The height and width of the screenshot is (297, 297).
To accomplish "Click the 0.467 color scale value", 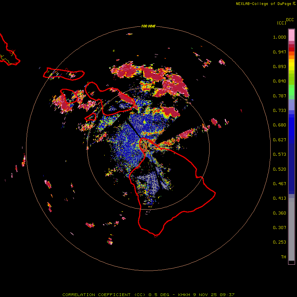I will point(280,184).
